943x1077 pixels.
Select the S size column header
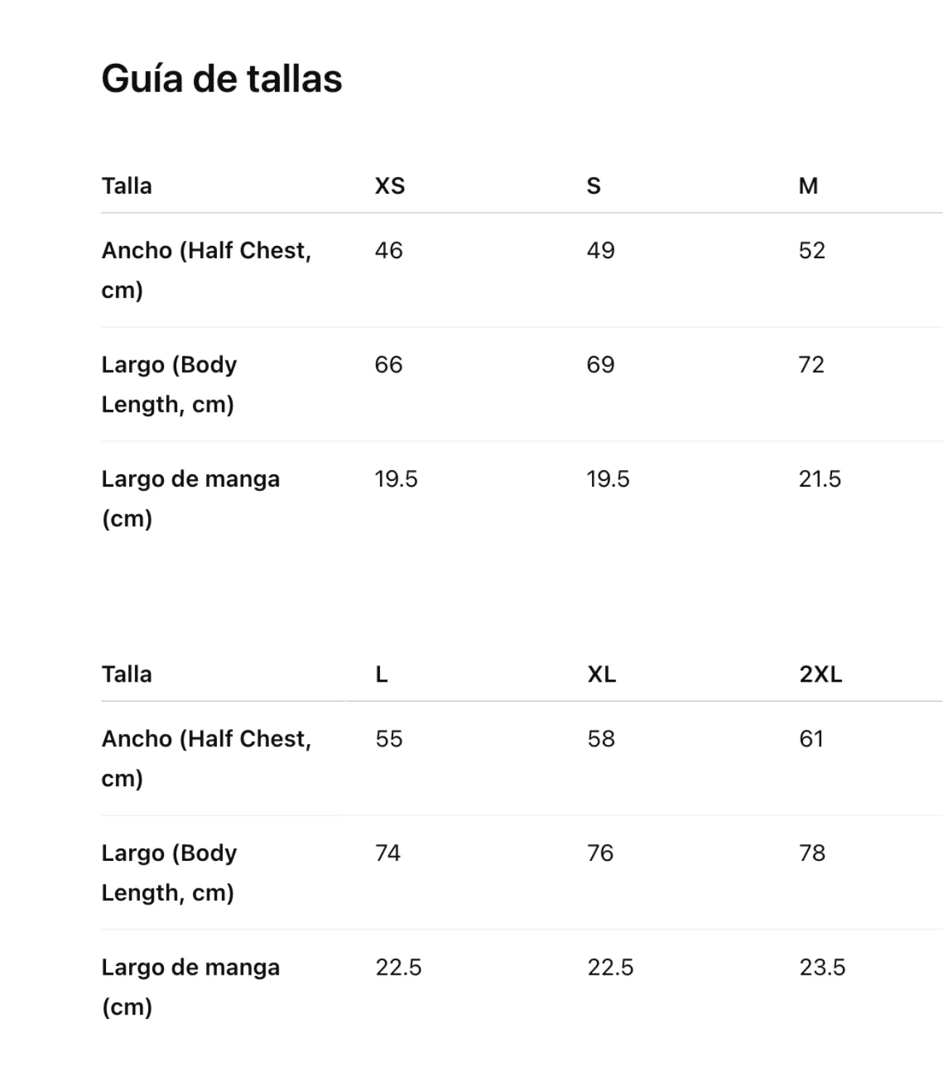593,186
